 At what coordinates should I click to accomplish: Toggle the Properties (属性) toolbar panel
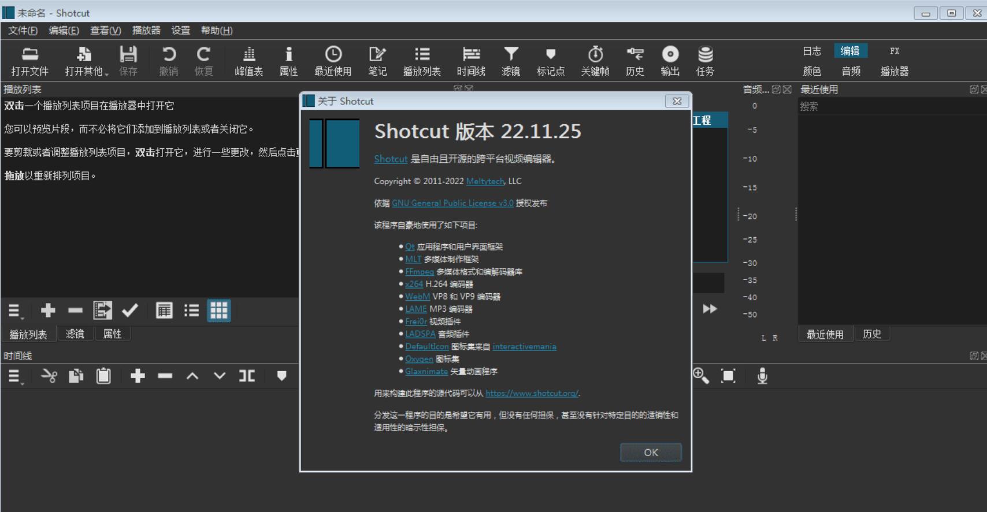coord(288,61)
